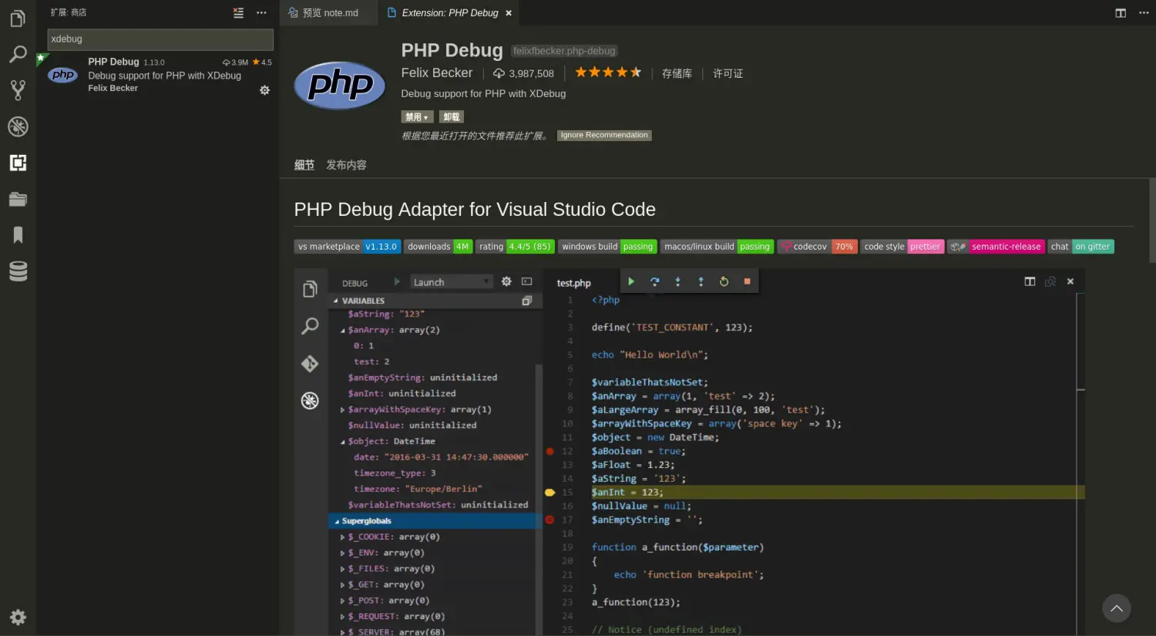Click the Felix Becker publisher name
Image resolution: width=1156 pixels, height=636 pixels.
click(x=437, y=72)
